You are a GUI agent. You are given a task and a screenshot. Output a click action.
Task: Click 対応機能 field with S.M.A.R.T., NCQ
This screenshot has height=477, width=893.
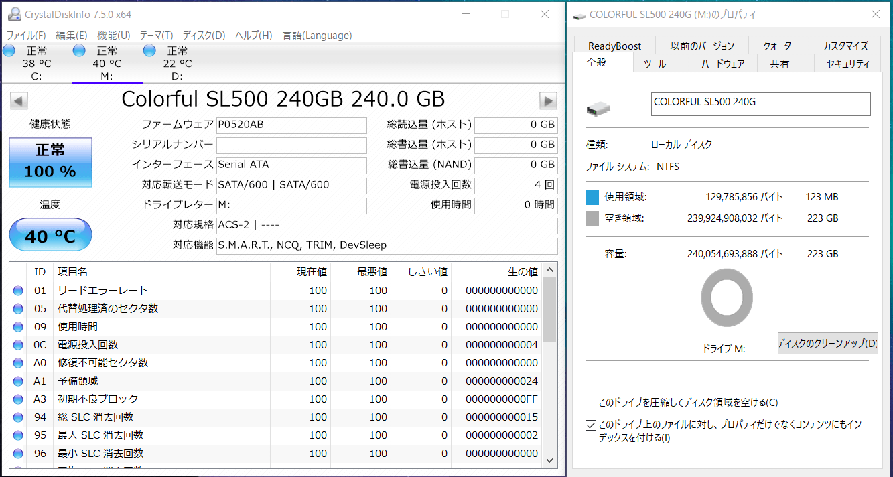point(387,246)
